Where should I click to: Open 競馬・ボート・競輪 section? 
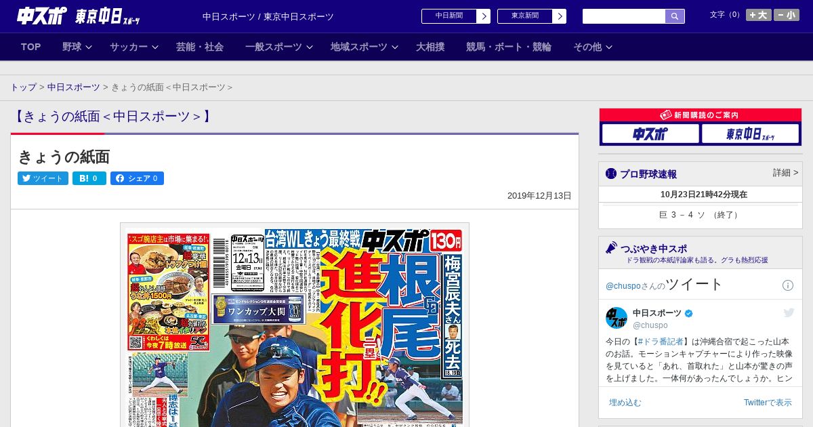point(509,47)
